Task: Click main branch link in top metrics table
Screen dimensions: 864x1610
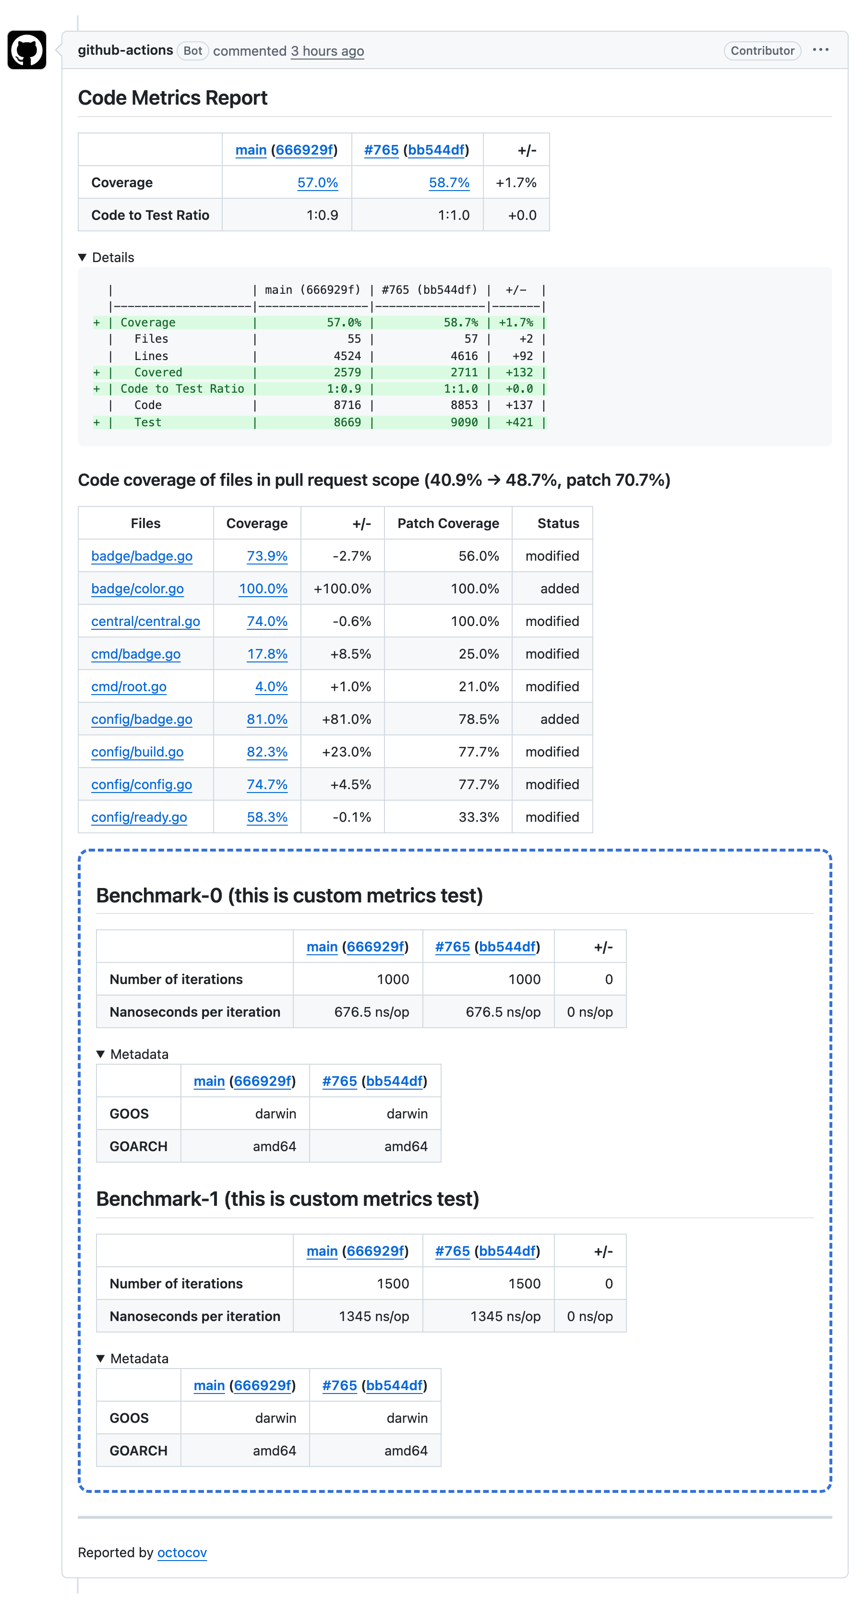Action: pyautogui.click(x=251, y=150)
